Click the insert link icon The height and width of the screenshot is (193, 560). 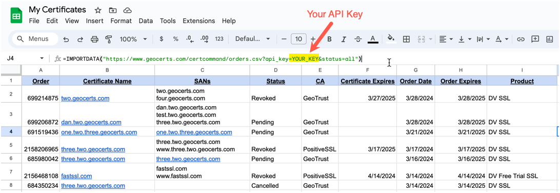pyautogui.click(x=521, y=39)
